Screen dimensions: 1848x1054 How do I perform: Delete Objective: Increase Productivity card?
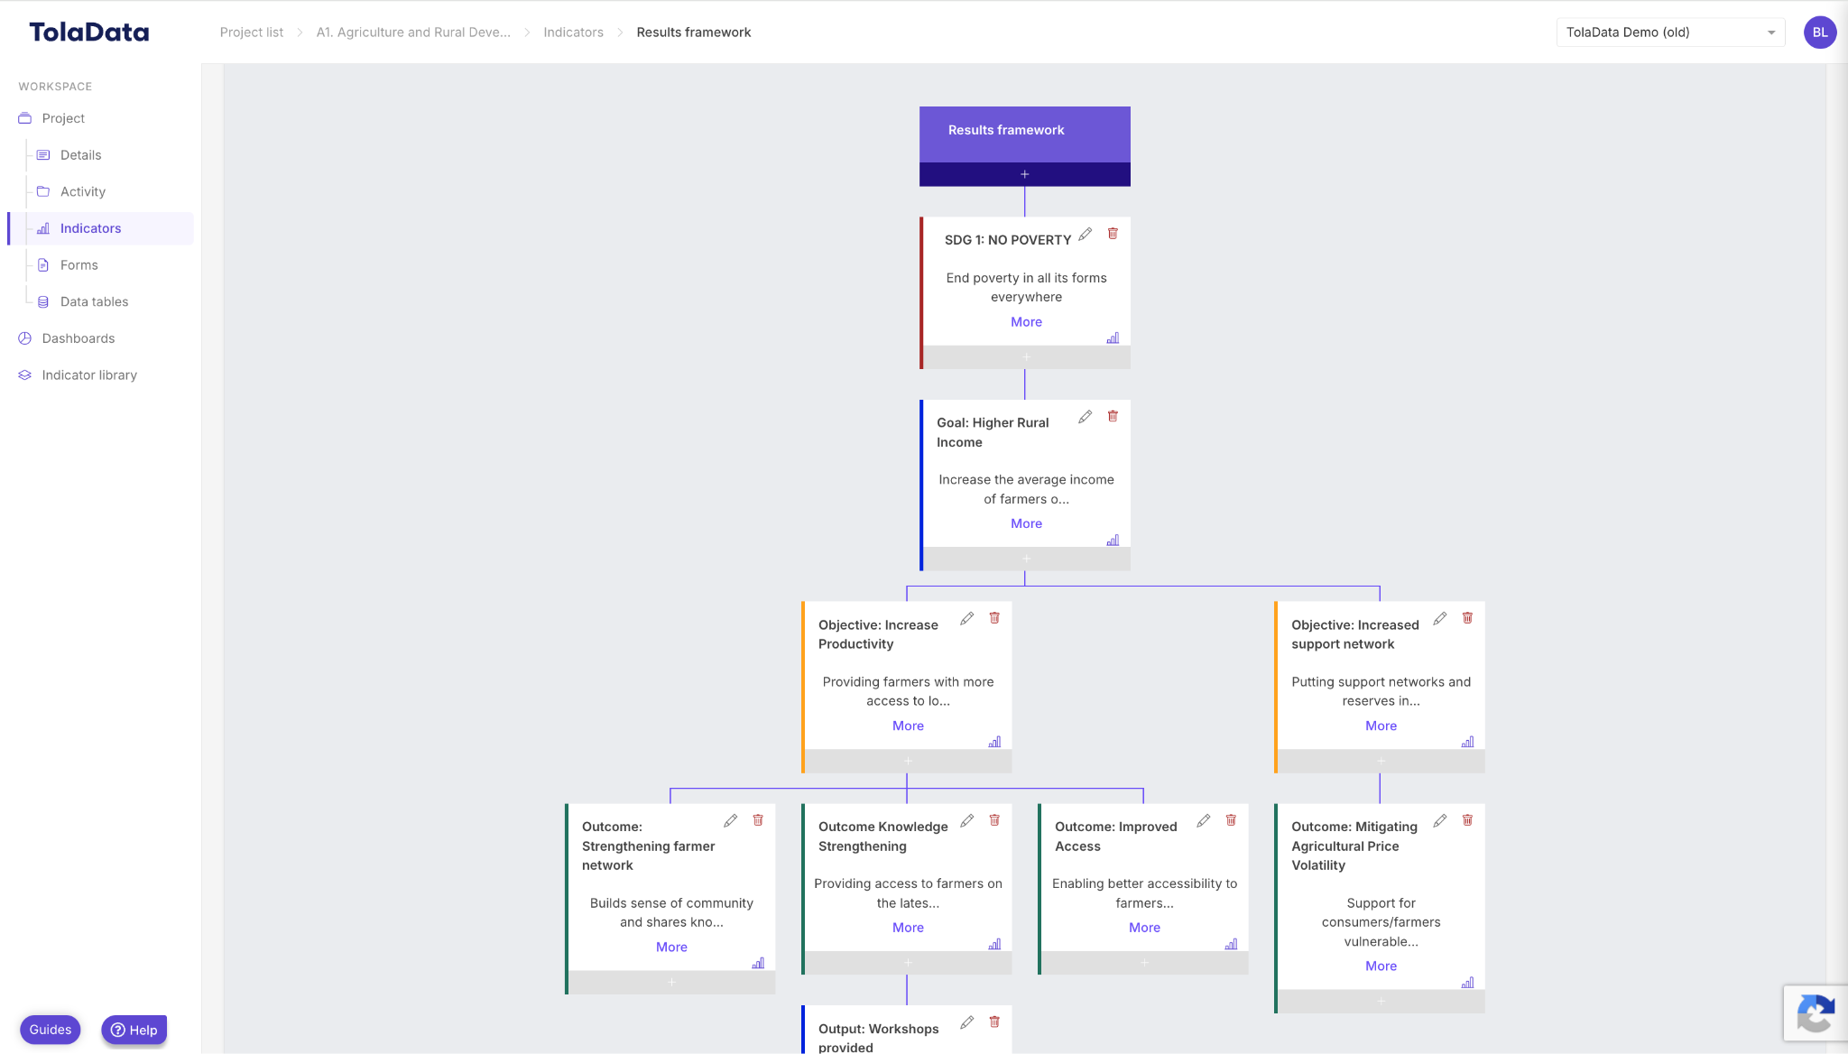coord(994,618)
